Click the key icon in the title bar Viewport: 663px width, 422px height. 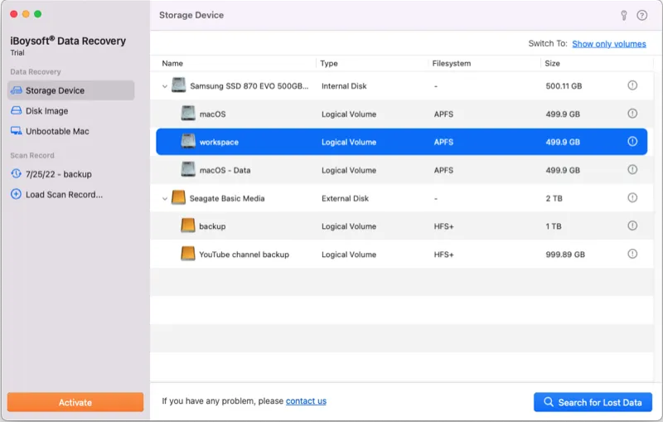pos(624,15)
